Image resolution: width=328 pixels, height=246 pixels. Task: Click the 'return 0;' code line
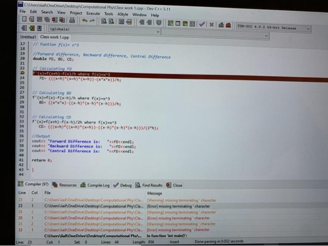pyautogui.click(x=42, y=160)
